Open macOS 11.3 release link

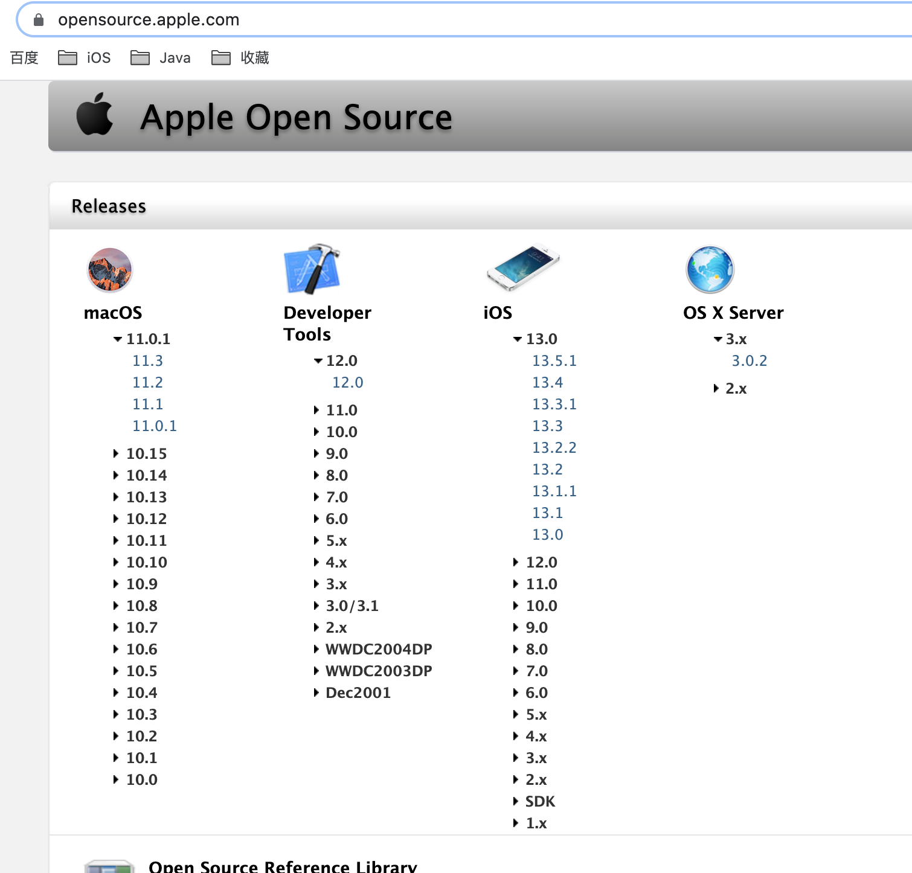click(148, 360)
